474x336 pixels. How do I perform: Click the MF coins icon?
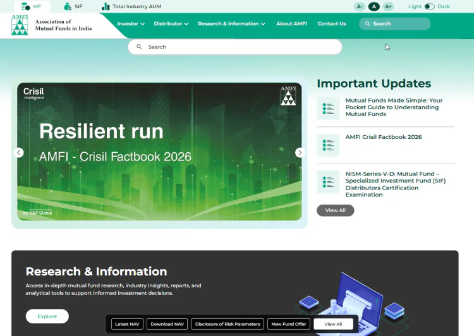[26, 6]
